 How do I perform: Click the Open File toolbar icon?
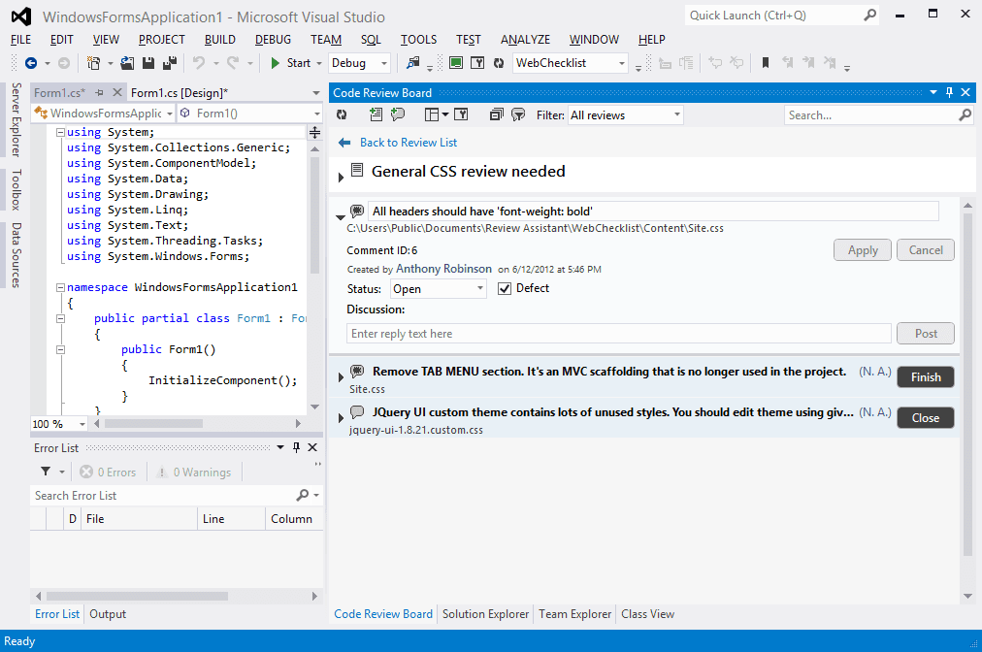pyautogui.click(x=127, y=63)
